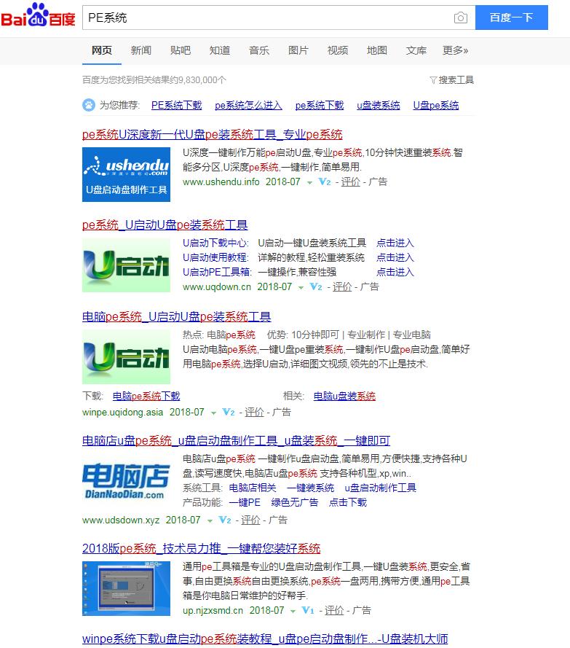This screenshot has width=570, height=648.
Task: Click V2 badge of www.udsdown.xyz result
Action: [x=224, y=520]
